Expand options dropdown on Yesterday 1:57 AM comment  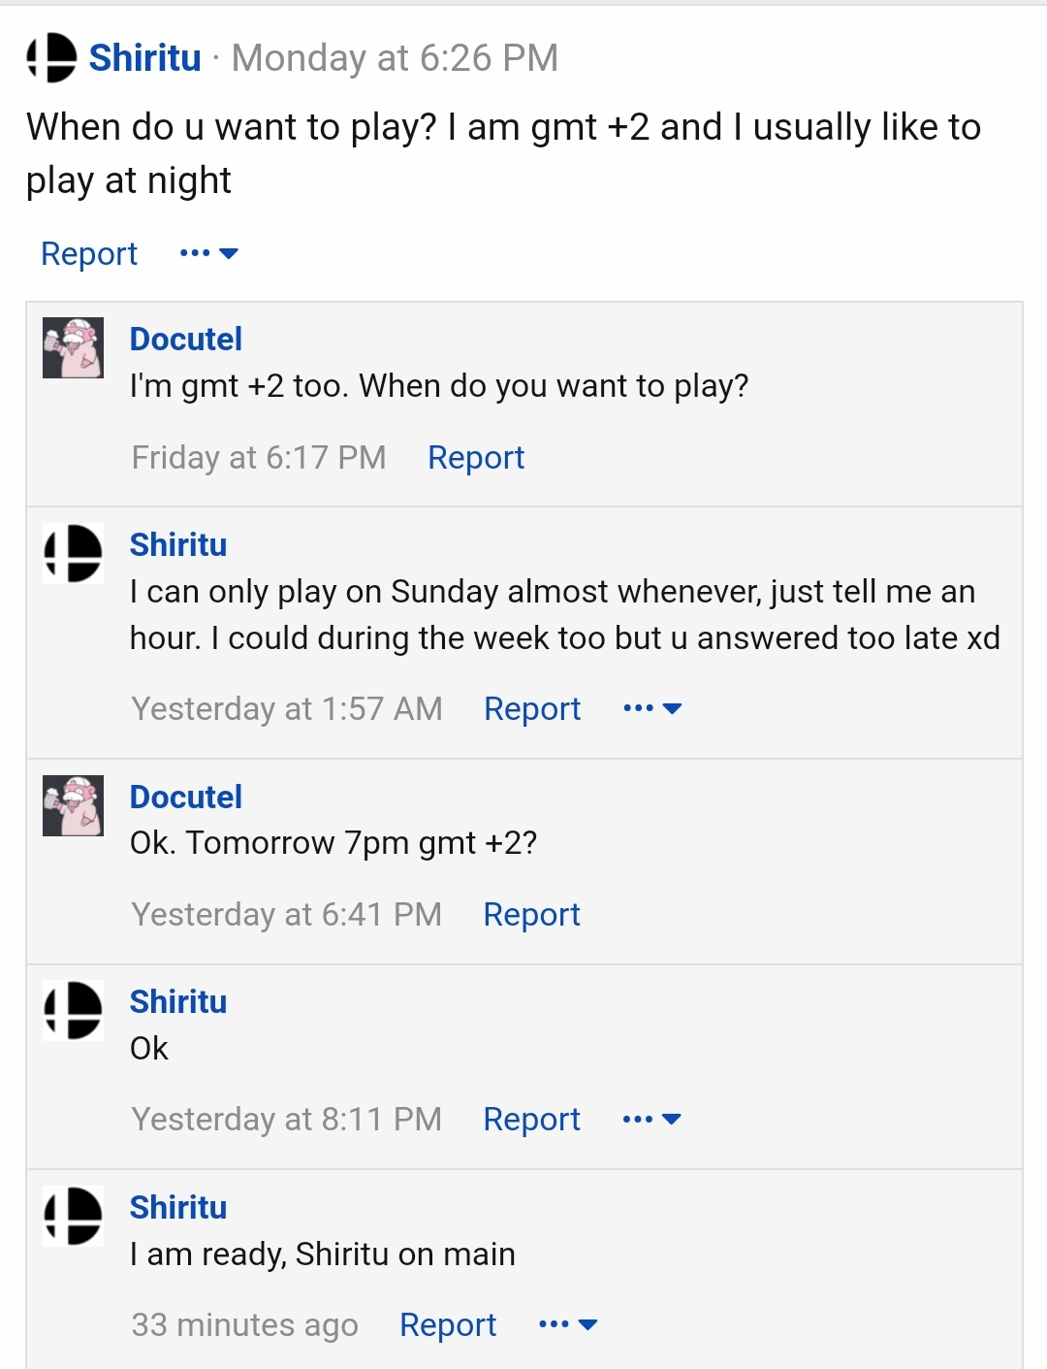coord(652,708)
